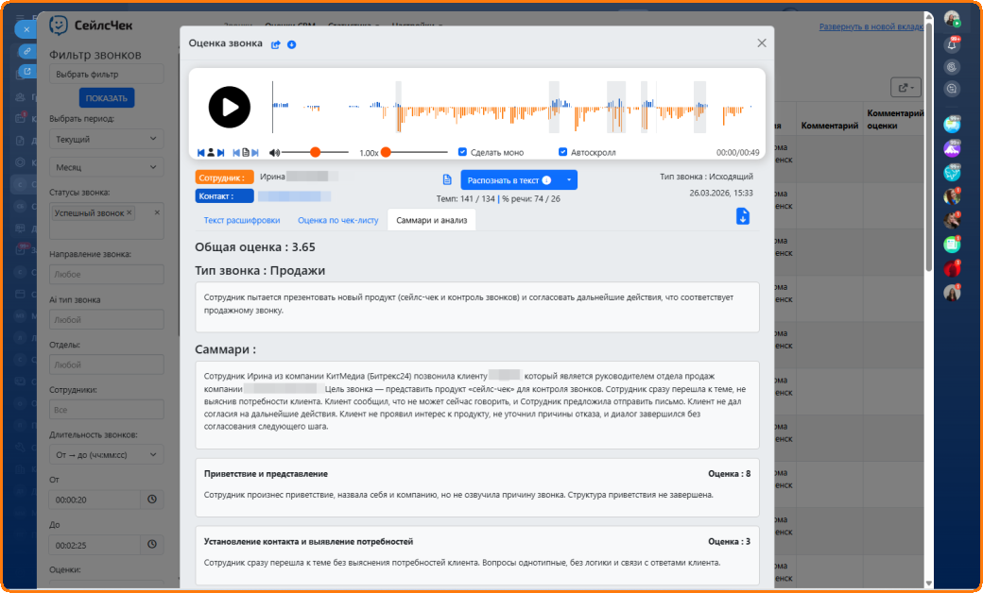Click the СейлсЧек logo icon
Image resolution: width=983 pixels, height=593 pixels.
pos(59,25)
